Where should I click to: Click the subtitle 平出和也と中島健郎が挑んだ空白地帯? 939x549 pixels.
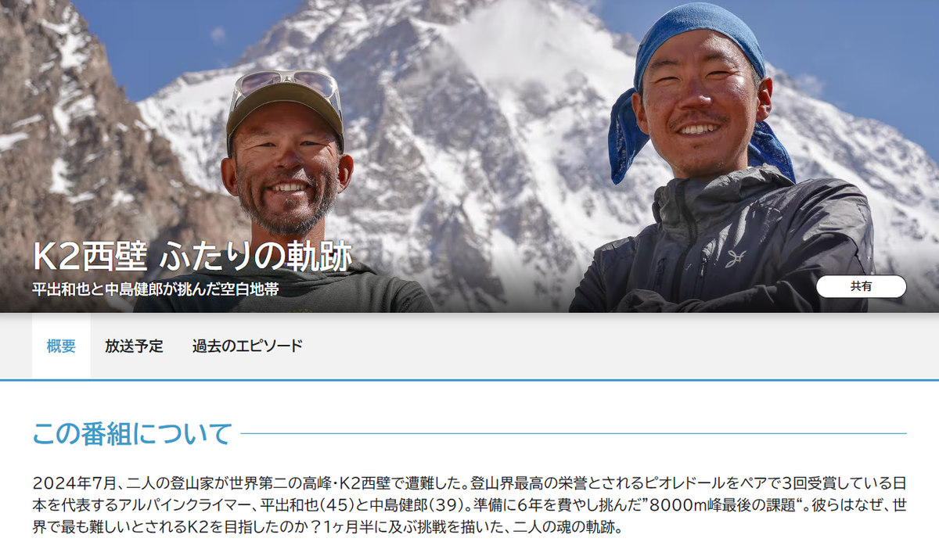(x=155, y=289)
